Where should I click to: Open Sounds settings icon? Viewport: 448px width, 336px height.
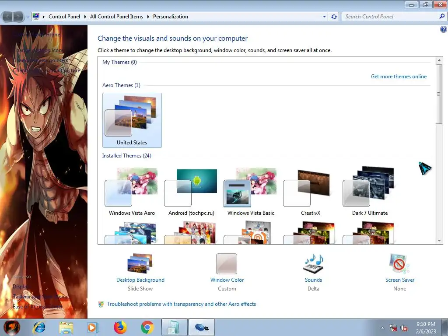[313, 263]
